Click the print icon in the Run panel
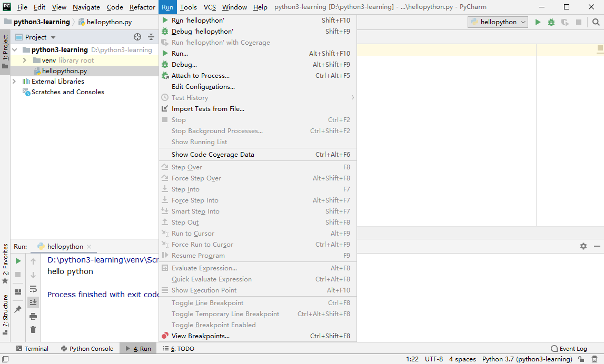The height and width of the screenshot is (364, 604). (33, 316)
